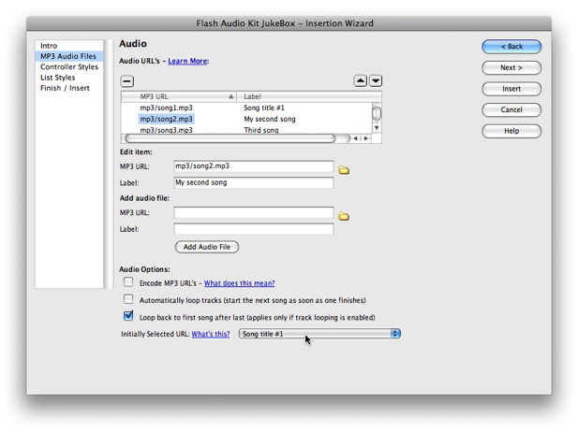The height and width of the screenshot is (431, 578).
Task: Open the Initially Selected URL dropdown
Action: [319, 334]
